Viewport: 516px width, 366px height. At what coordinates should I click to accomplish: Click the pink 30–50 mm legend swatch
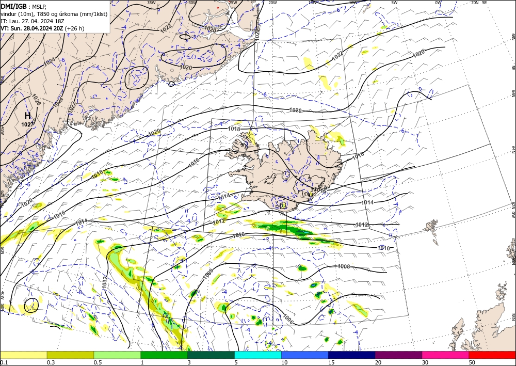[x=446, y=355]
